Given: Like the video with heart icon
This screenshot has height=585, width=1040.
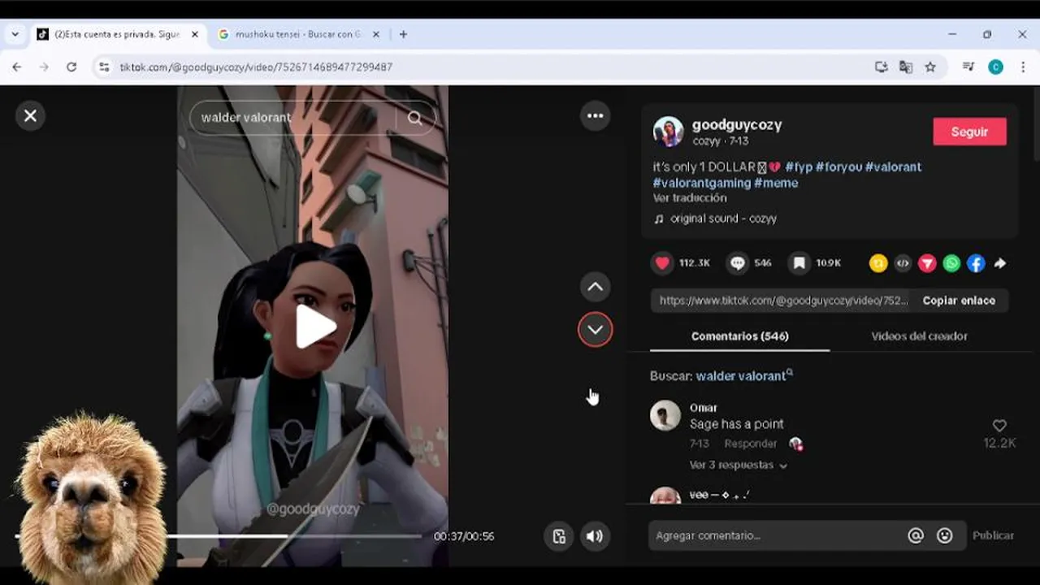Looking at the screenshot, I should 662,263.
